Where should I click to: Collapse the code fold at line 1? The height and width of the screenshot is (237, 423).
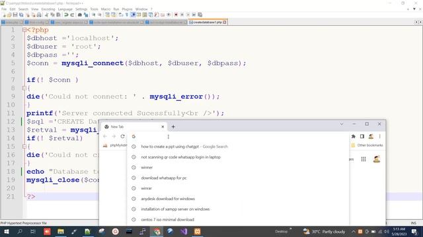click(24, 30)
